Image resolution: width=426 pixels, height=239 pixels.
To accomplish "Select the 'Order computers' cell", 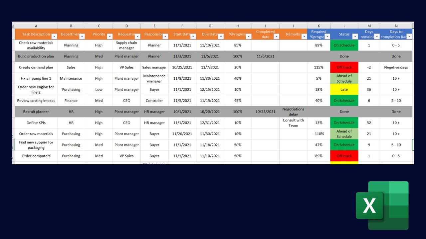I will tap(36, 156).
